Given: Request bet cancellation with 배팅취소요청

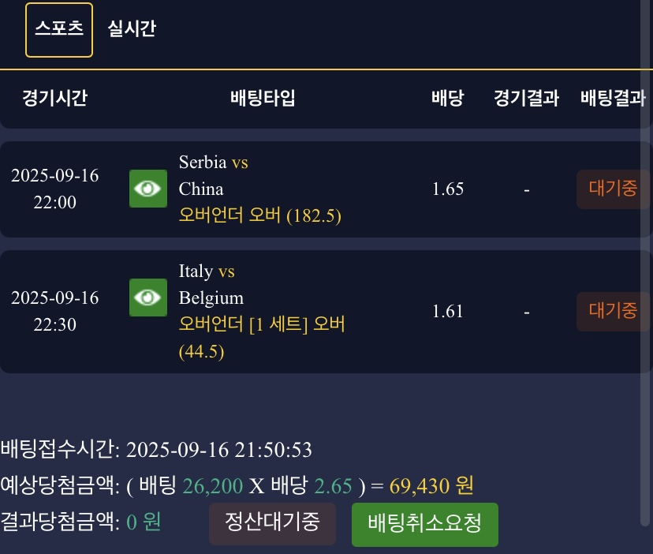Looking at the screenshot, I should click(x=424, y=524).
